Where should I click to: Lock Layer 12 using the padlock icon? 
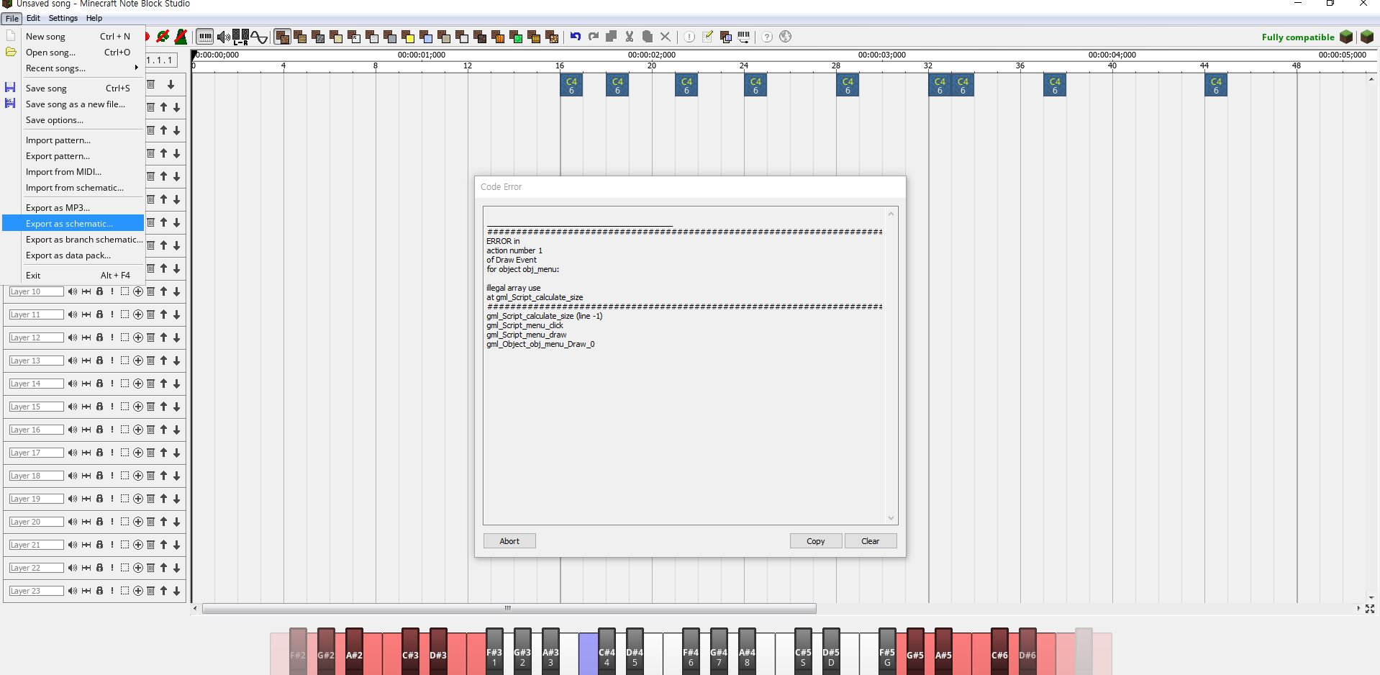(x=99, y=337)
